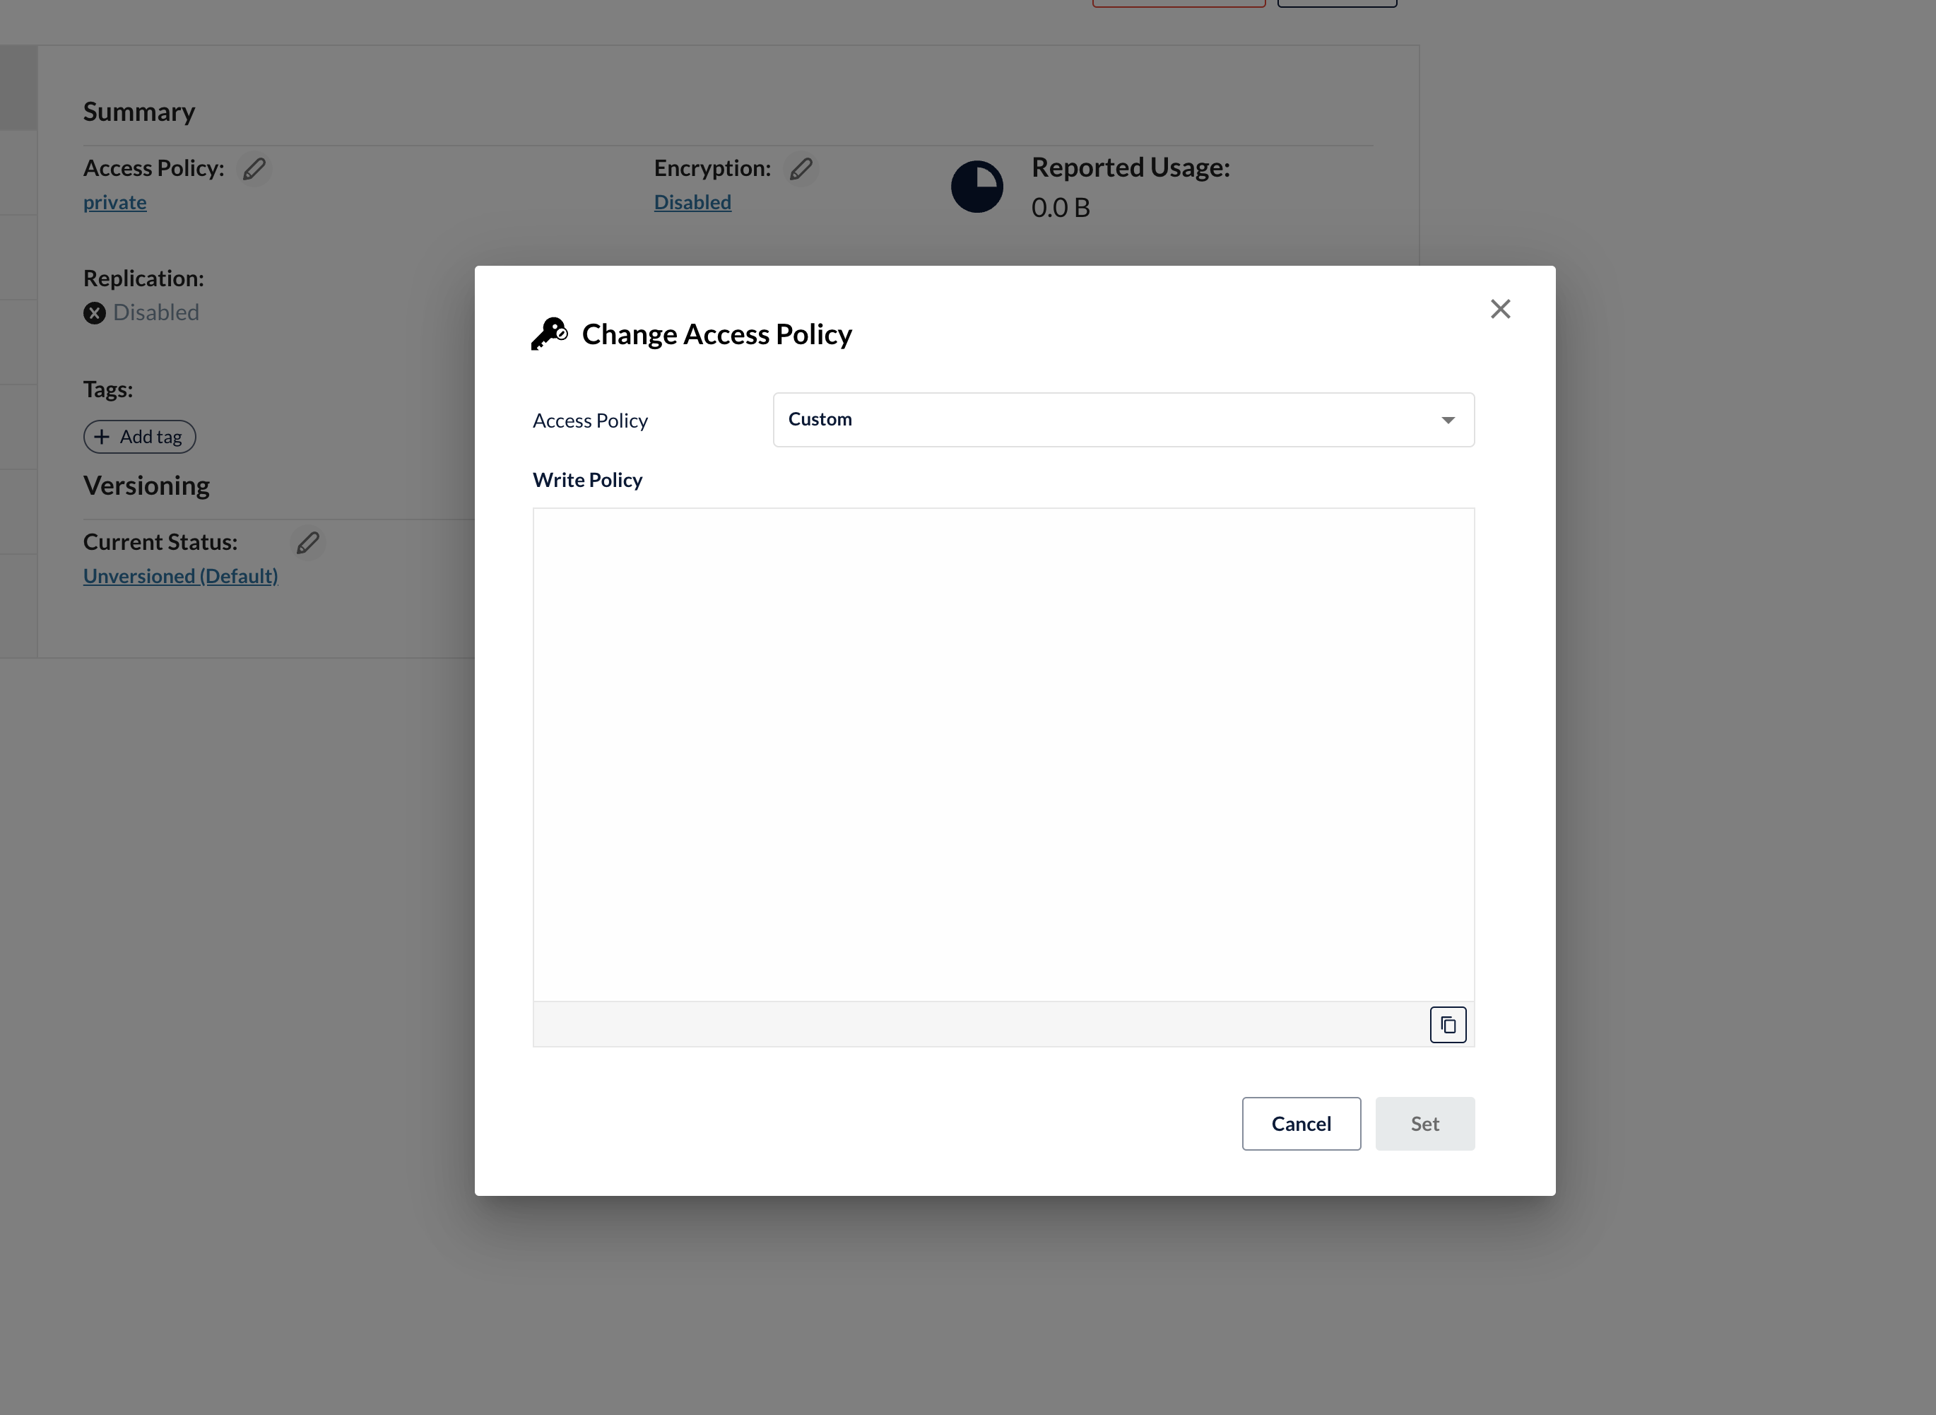Focus the Write Policy editor text area
The height and width of the screenshot is (1415, 1936).
[x=1003, y=753]
